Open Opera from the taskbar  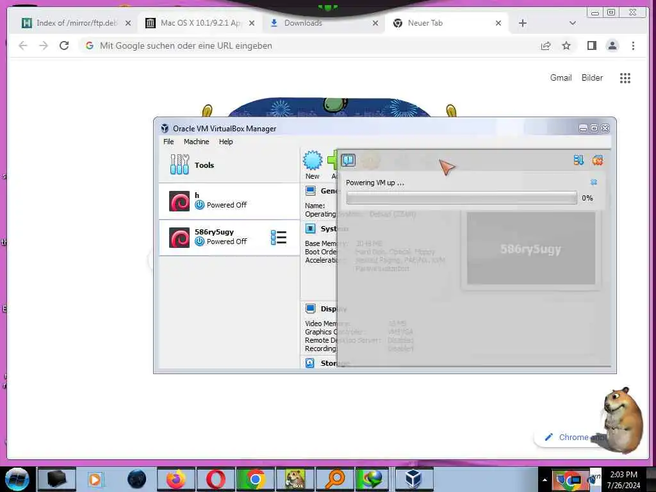[x=215, y=479]
